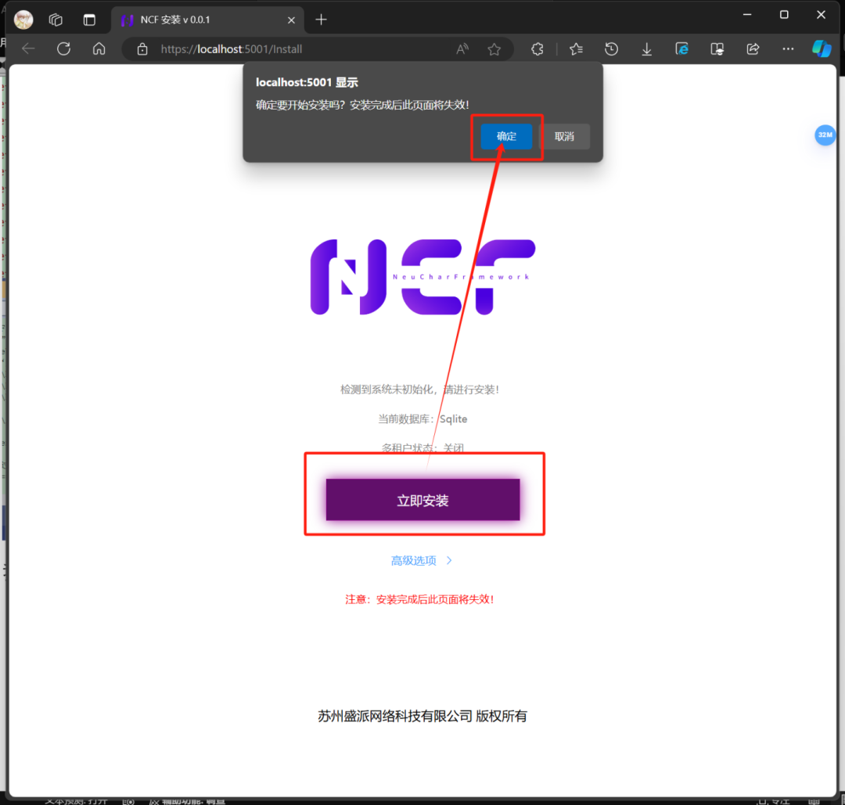Expand the chevron beside 高级选项
Image resolution: width=845 pixels, height=805 pixels.
point(449,561)
